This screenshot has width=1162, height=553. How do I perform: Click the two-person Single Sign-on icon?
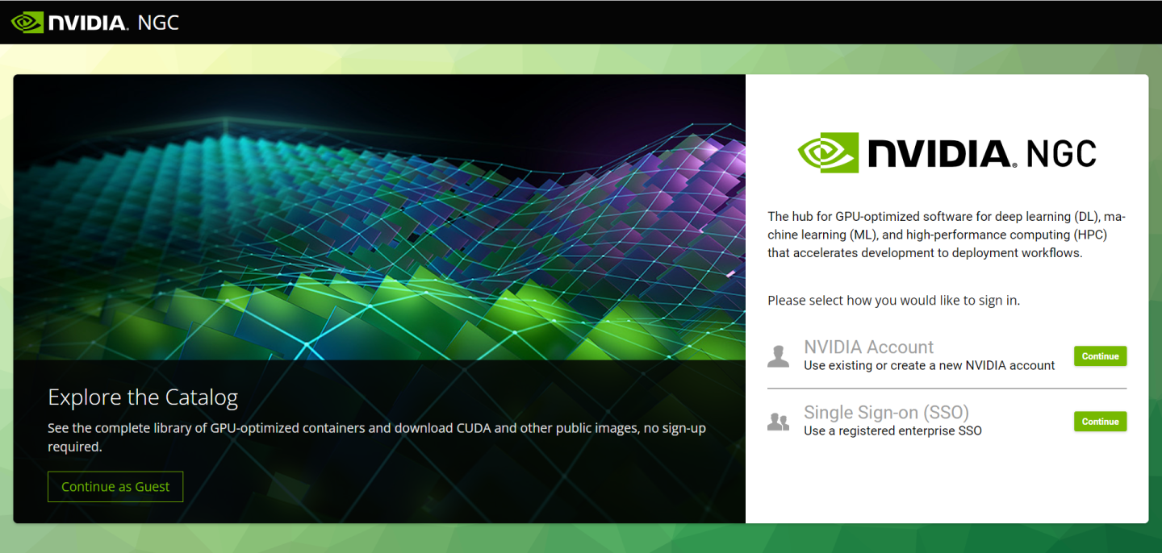(x=778, y=422)
